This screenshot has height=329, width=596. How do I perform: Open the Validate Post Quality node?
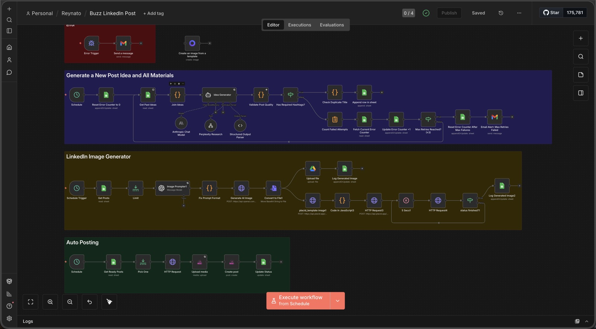click(x=261, y=95)
